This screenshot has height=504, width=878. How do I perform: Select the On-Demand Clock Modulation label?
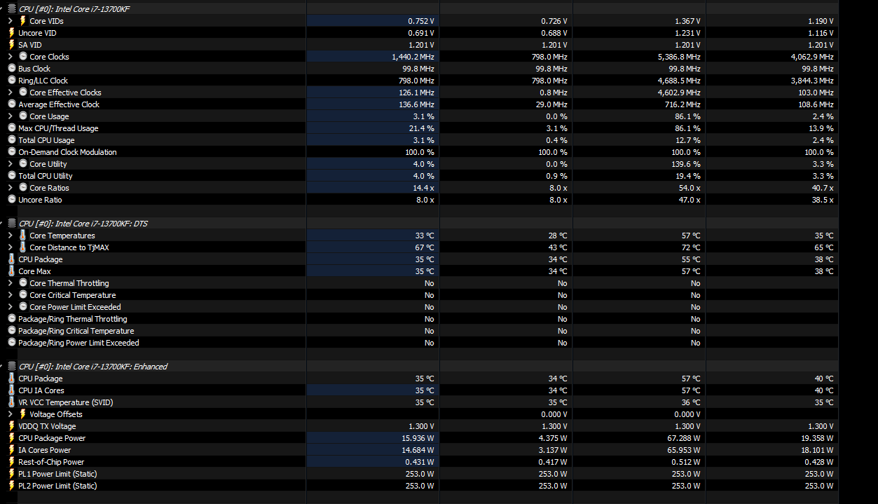67,152
